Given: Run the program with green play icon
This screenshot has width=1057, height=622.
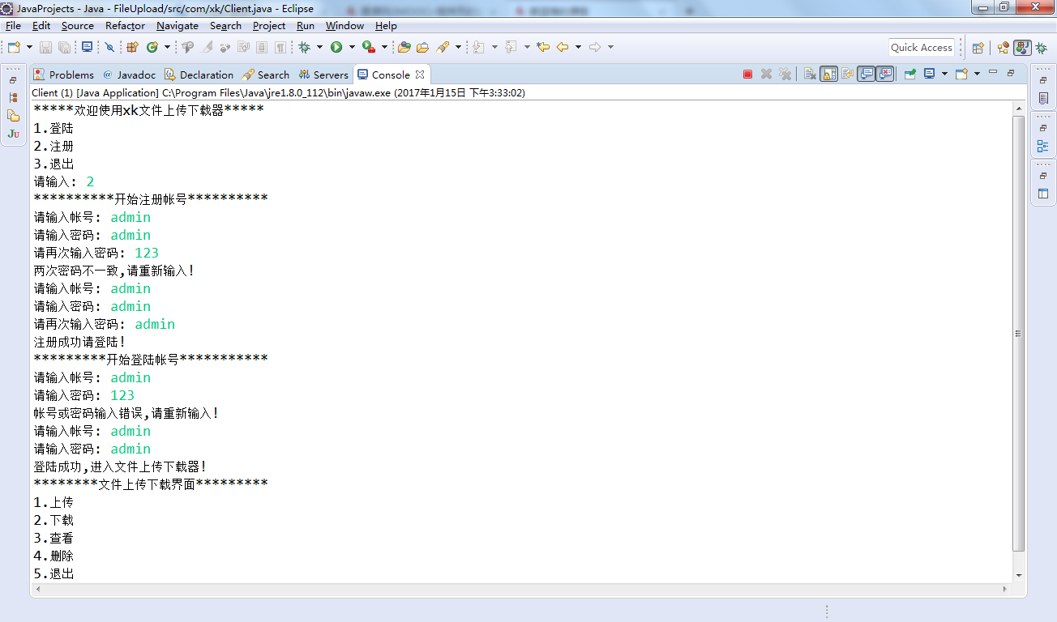Looking at the screenshot, I should pos(336,47).
